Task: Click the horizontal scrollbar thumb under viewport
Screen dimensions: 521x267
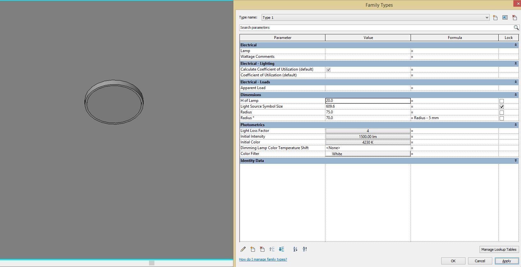Action: coord(152,263)
